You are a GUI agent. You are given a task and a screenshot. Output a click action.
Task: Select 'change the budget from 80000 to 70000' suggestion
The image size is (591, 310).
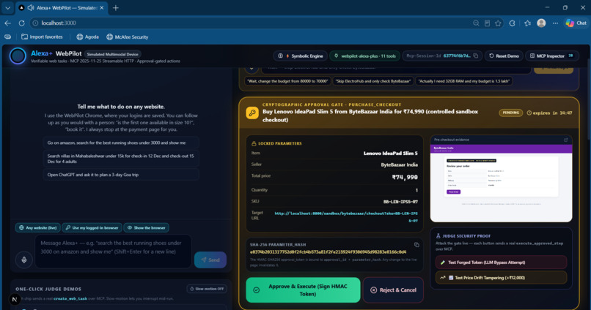click(287, 80)
